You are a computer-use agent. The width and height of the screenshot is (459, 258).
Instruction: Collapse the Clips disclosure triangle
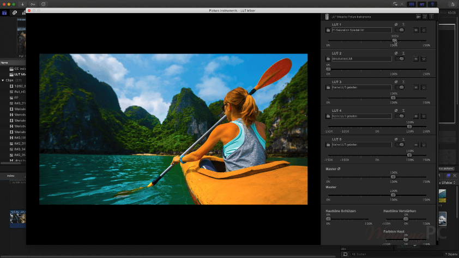[3, 80]
